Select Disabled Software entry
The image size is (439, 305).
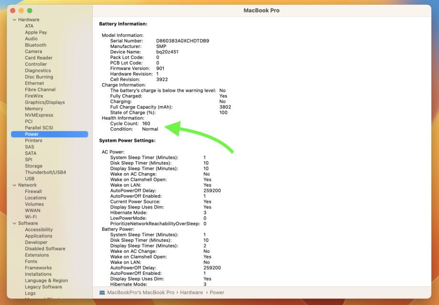coord(45,249)
